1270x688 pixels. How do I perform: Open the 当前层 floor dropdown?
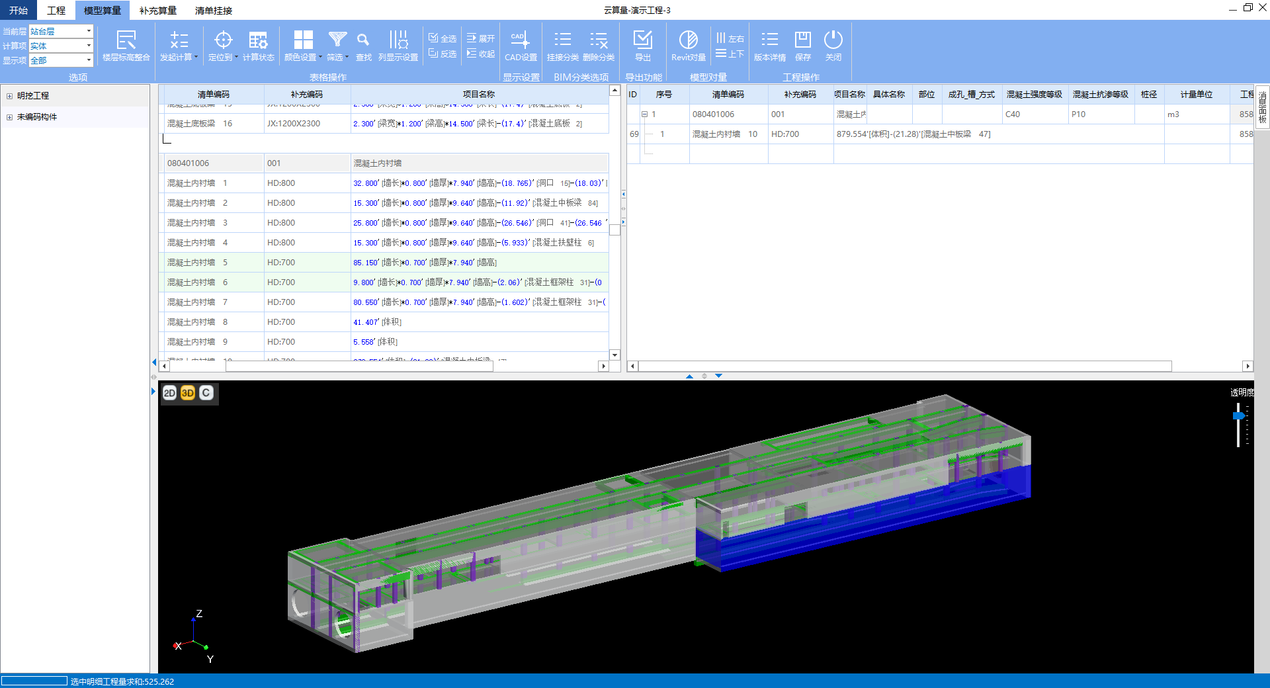pos(89,31)
